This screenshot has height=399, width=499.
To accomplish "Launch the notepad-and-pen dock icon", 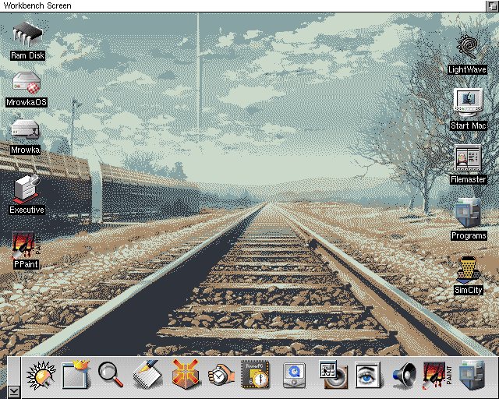I will coord(147,374).
